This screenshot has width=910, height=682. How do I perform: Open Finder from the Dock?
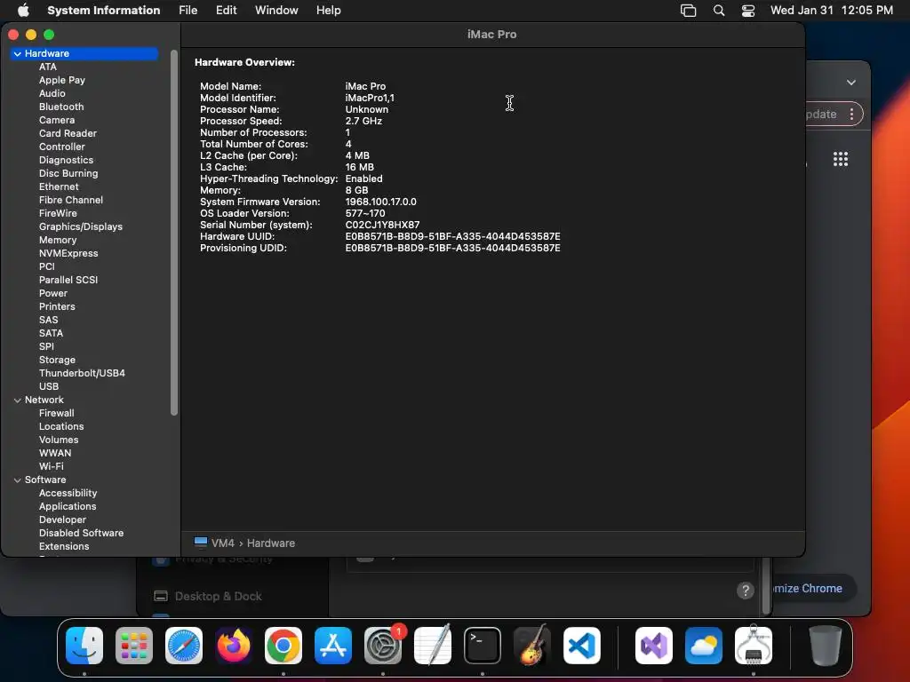(84, 646)
